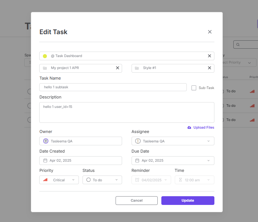The image size is (258, 222).
Task: Click the Upload Files cloud icon
Action: click(189, 128)
